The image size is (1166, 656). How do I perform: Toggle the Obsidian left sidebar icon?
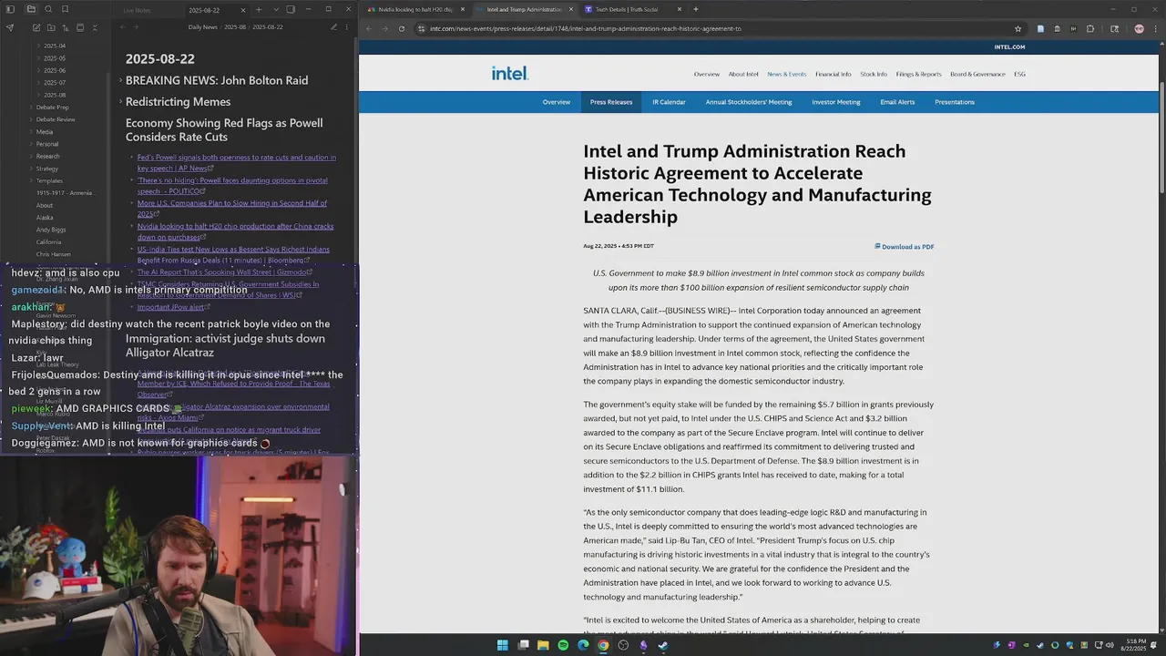(x=10, y=9)
